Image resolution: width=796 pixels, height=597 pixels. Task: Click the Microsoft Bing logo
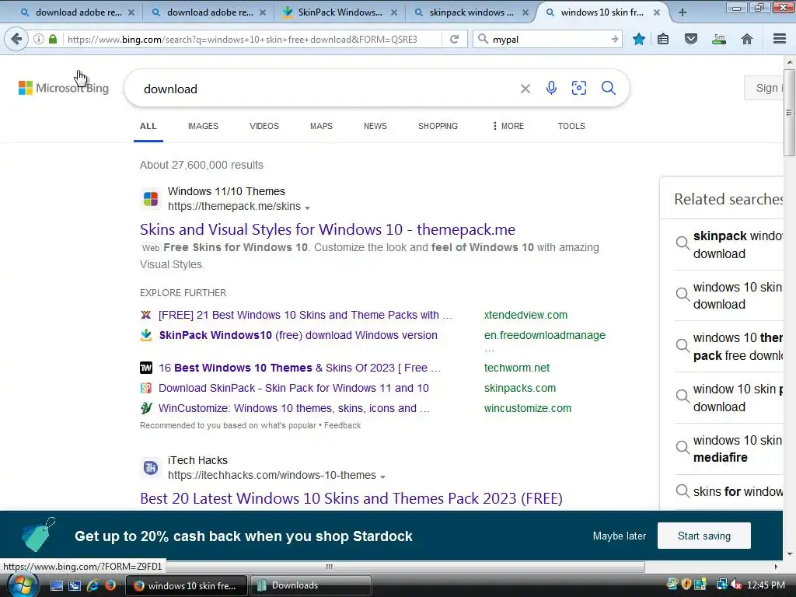coord(64,88)
